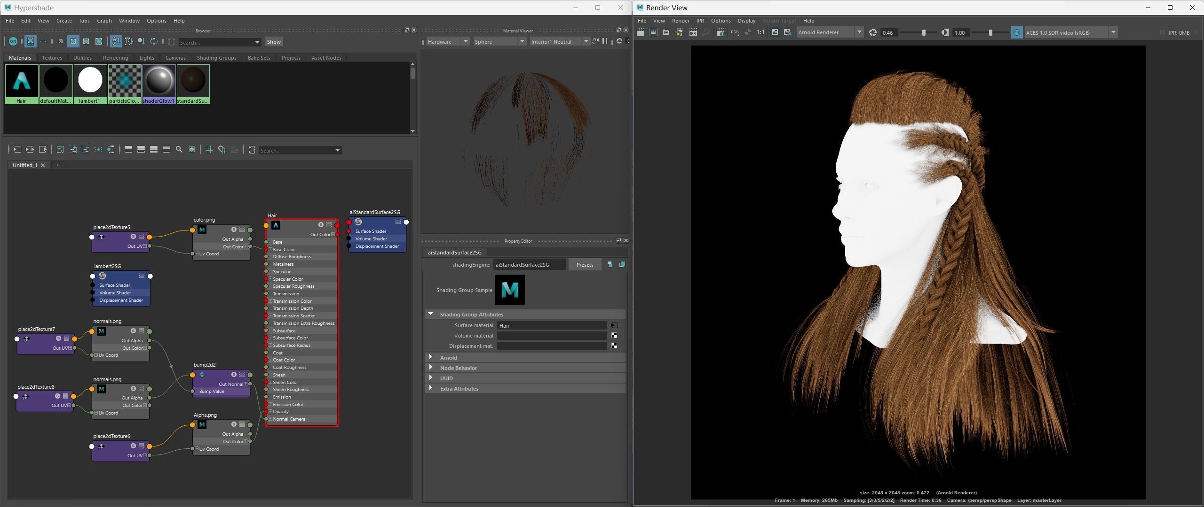
Task: Click Input and output connections icon
Action: (30, 149)
